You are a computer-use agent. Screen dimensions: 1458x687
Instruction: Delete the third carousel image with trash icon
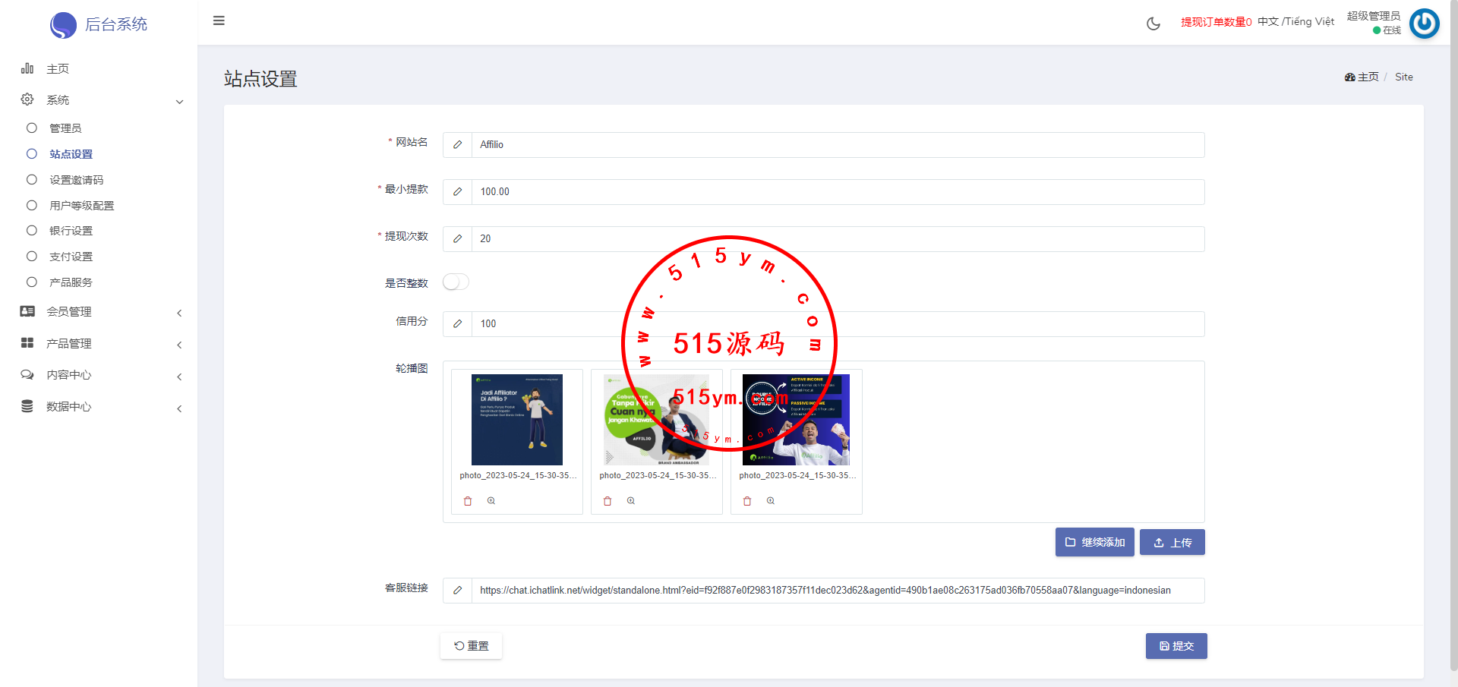pyautogui.click(x=747, y=501)
